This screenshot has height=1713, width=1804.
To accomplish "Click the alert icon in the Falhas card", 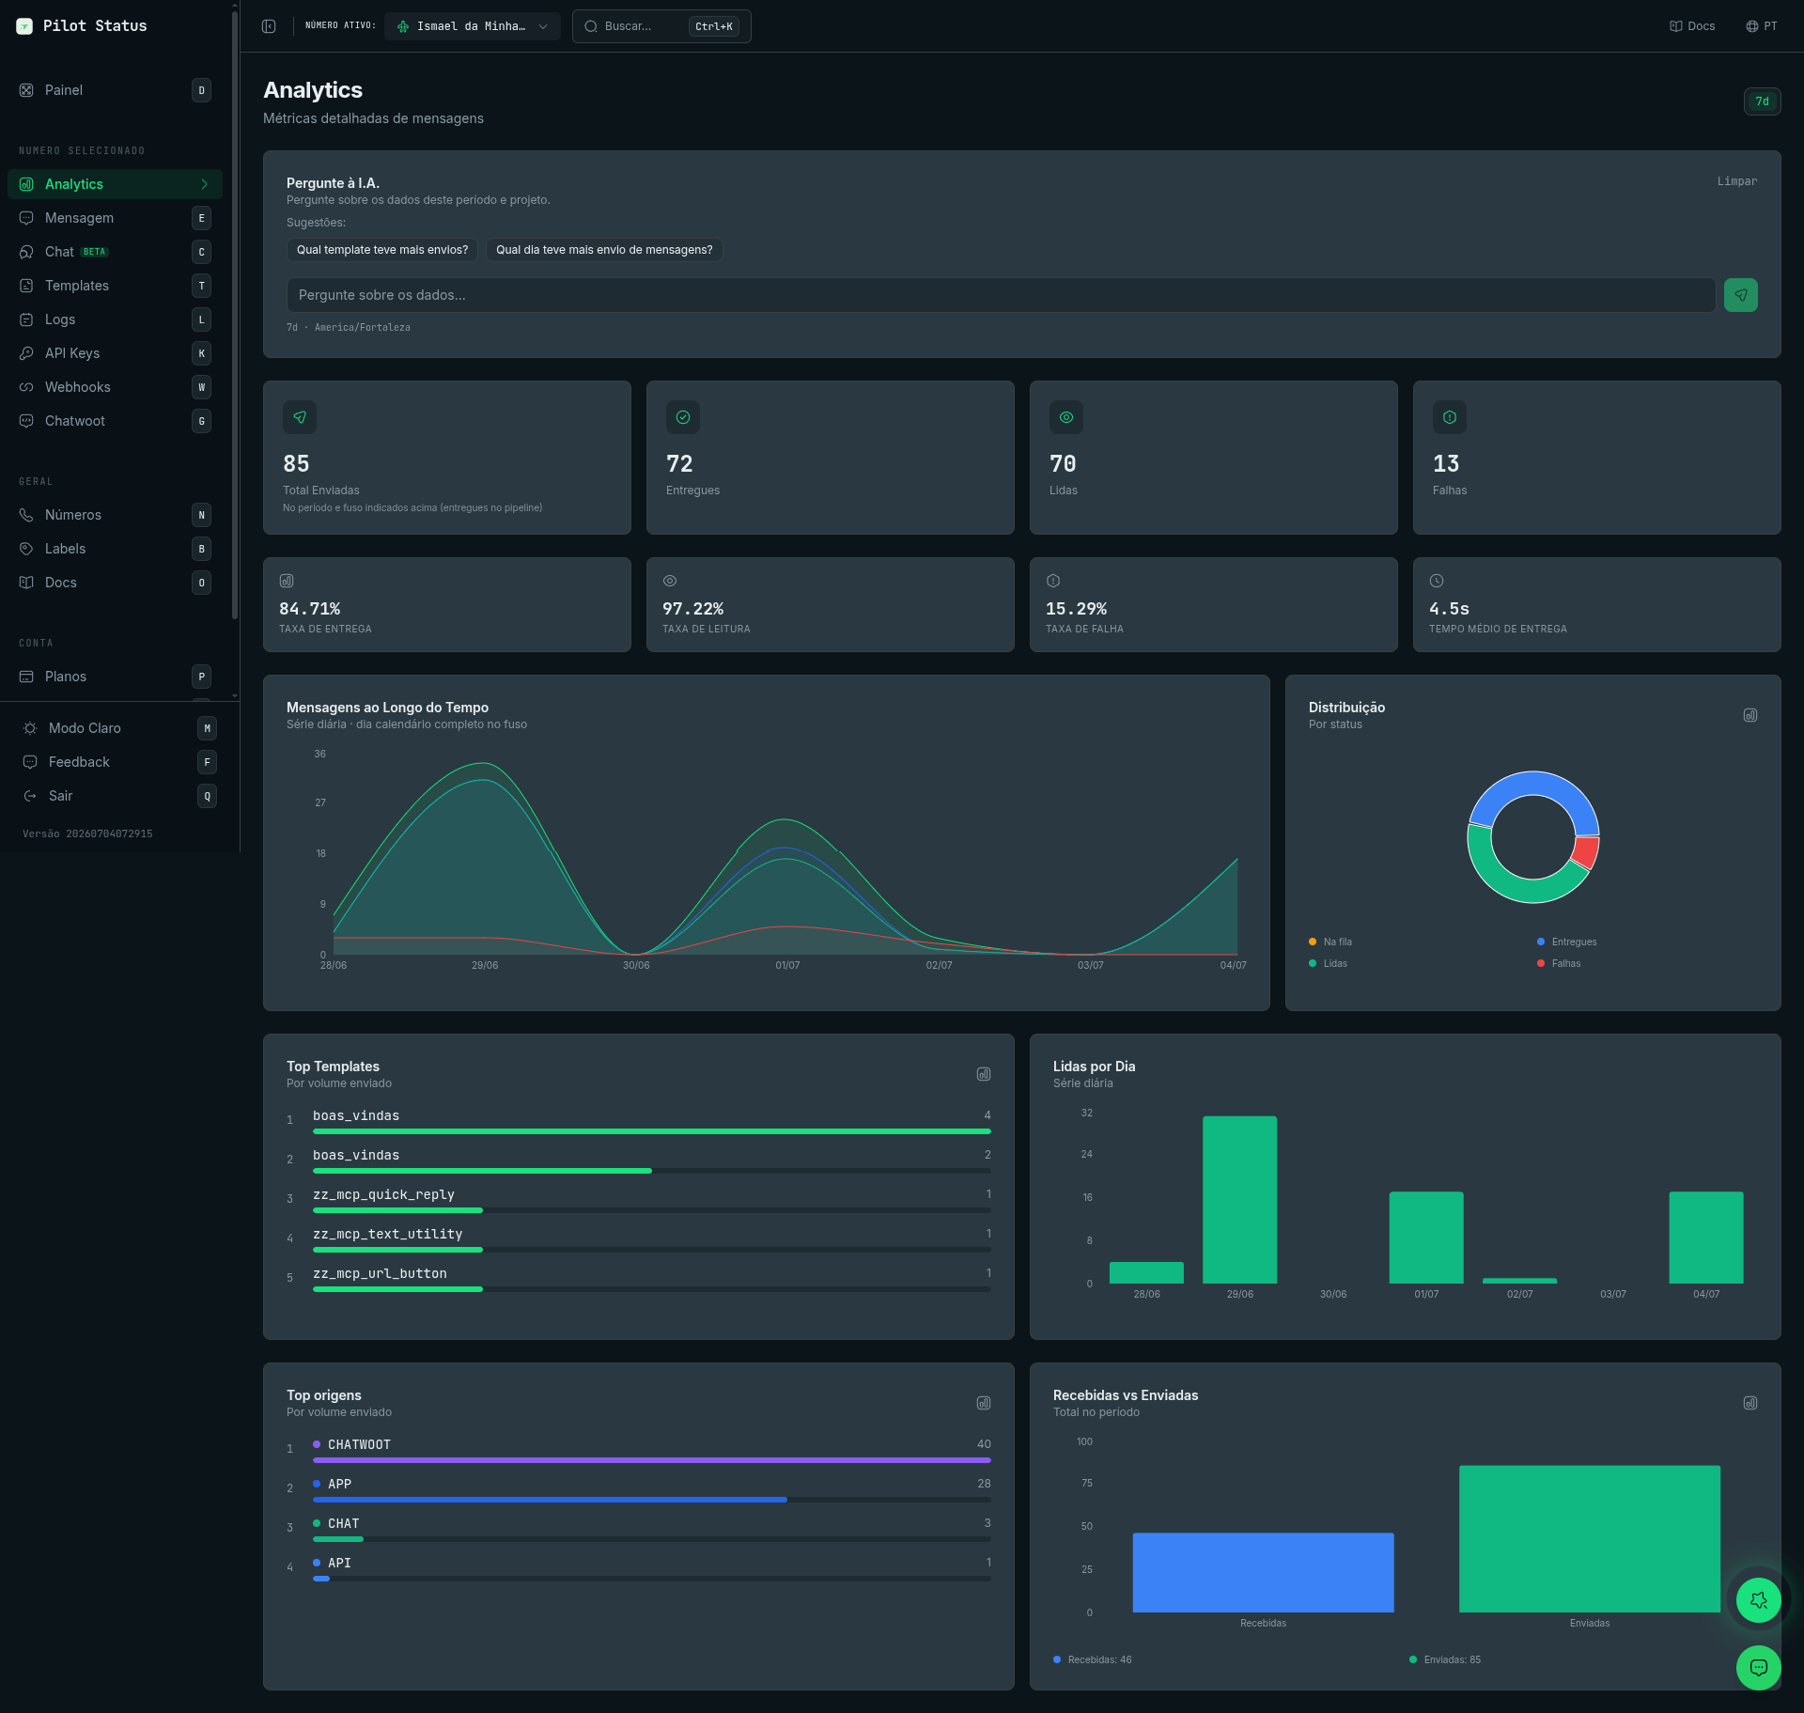I will [x=1450, y=417].
